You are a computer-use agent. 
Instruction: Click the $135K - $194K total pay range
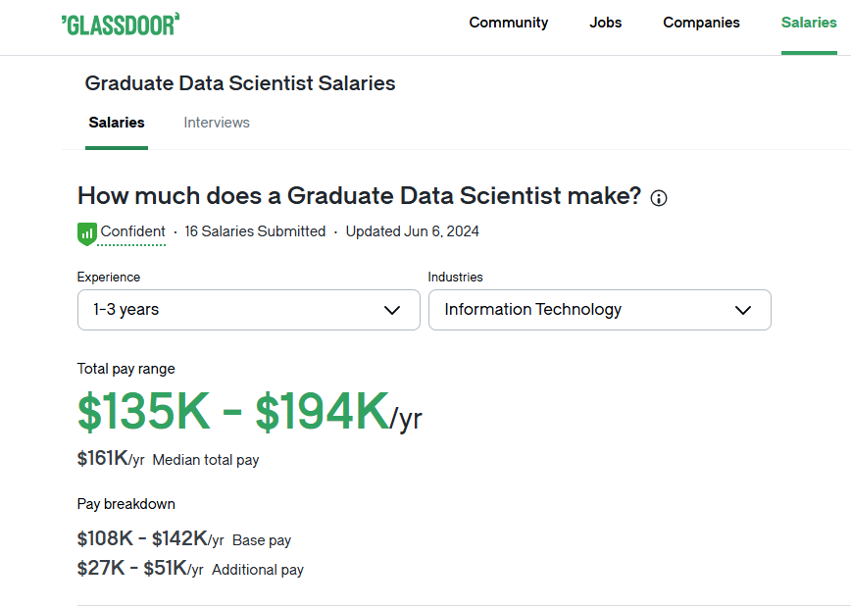pos(234,412)
